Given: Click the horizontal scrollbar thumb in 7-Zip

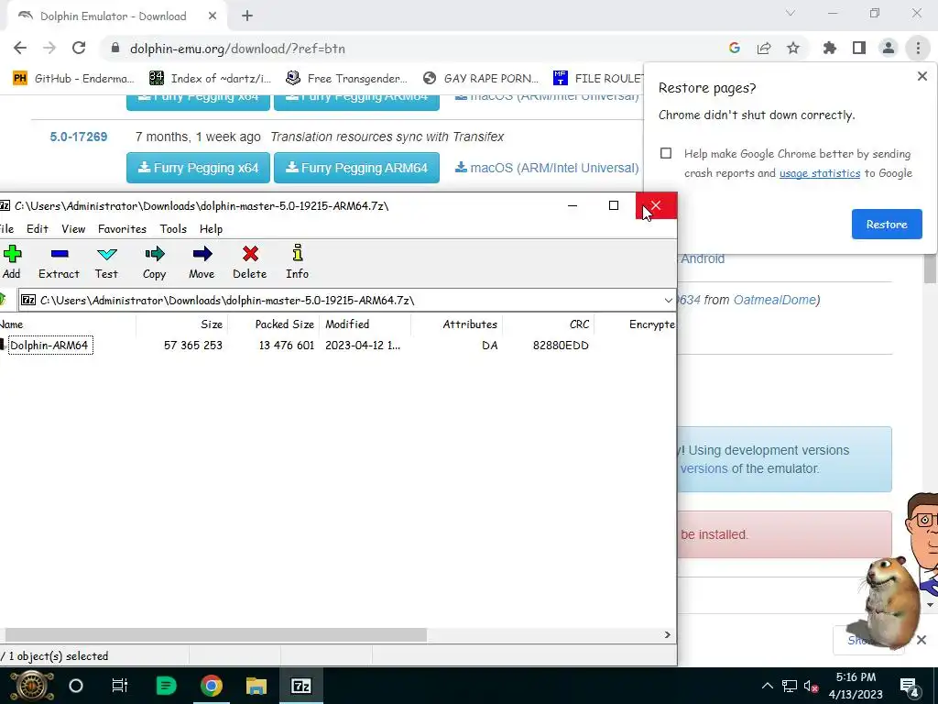Looking at the screenshot, I should (x=215, y=634).
